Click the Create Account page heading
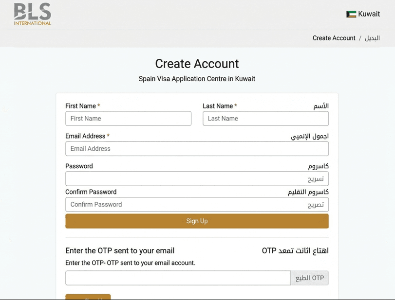This screenshot has width=395, height=300. [x=197, y=64]
